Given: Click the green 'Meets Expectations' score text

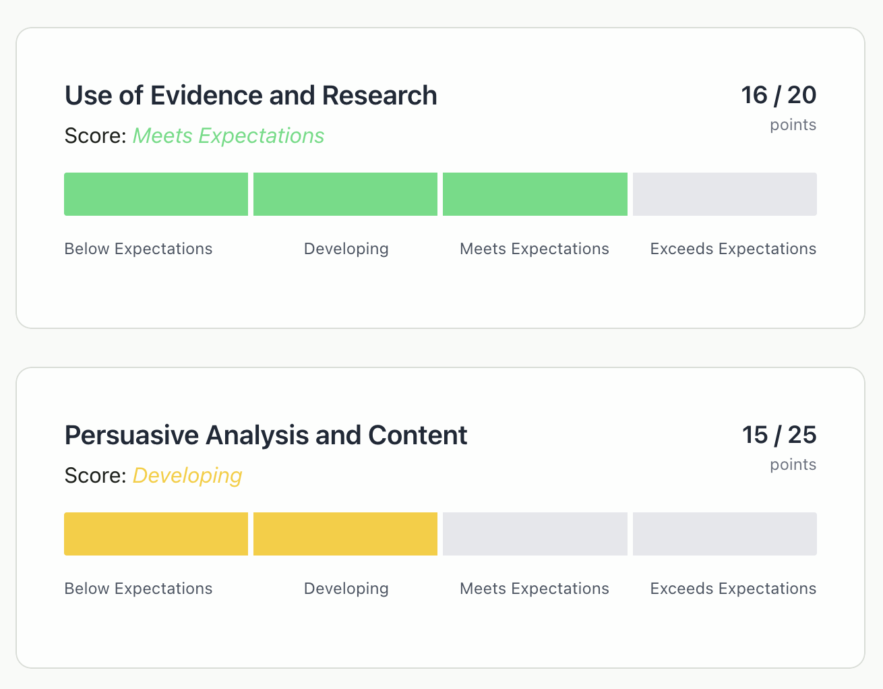Looking at the screenshot, I should pyautogui.click(x=228, y=136).
